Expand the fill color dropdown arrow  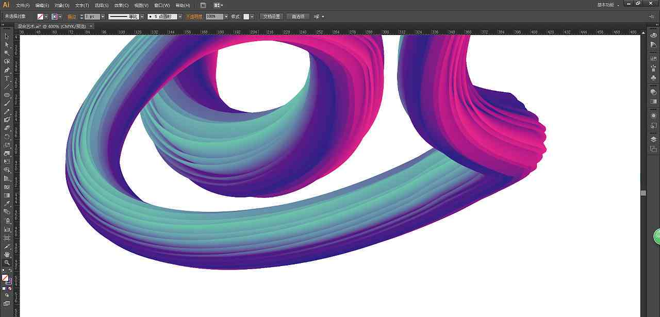(46, 16)
